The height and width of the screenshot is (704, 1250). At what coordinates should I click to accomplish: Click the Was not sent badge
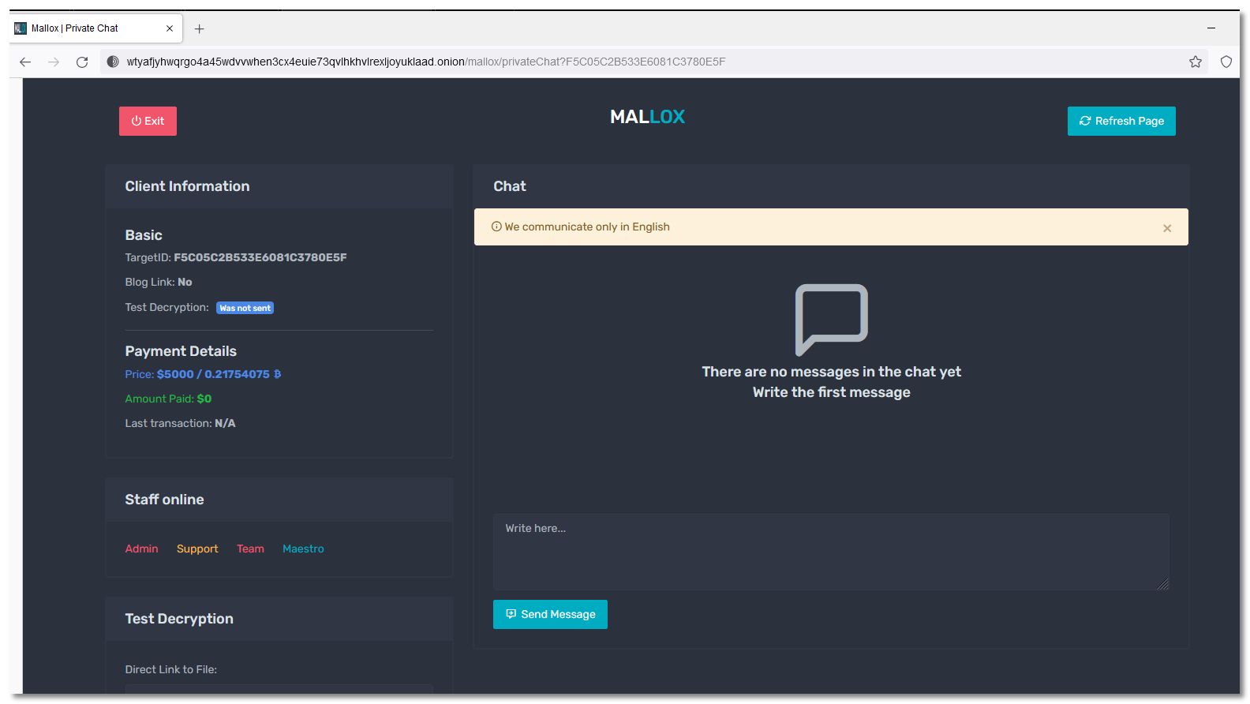pyautogui.click(x=245, y=308)
